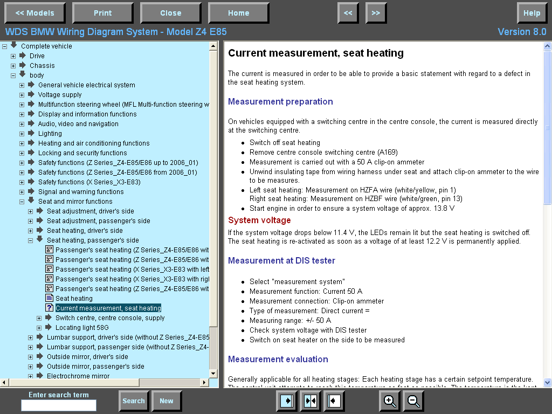Click the question mark icon for Current measurement
This screenshot has height=414, width=552.
[x=49, y=308]
